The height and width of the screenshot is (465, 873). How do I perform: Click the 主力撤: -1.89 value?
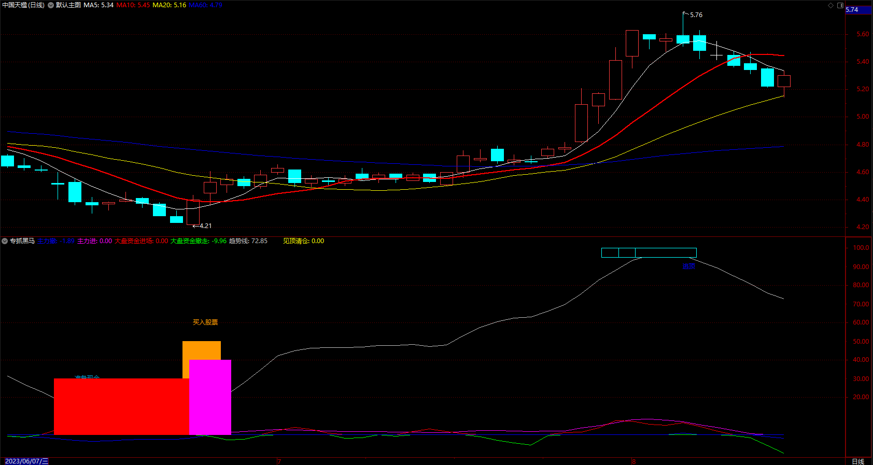[56, 241]
